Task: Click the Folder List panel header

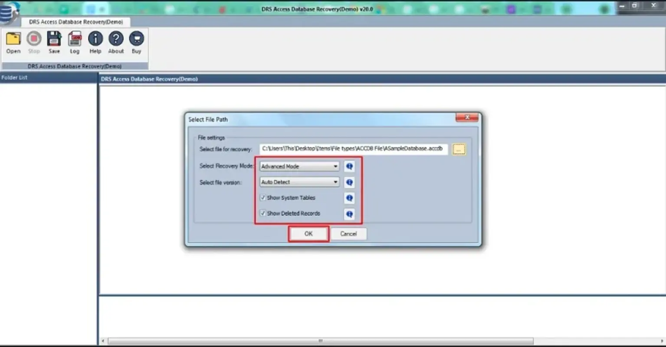Action: [14, 77]
